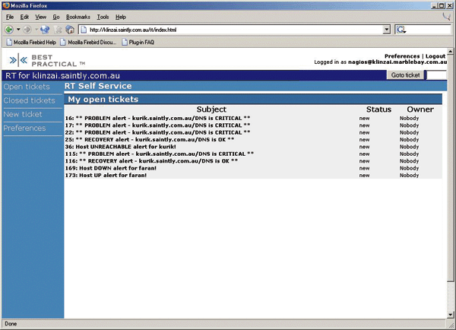The width and height of the screenshot is (456, 330).
Task: Go to the Home page
Action: (x=70, y=29)
